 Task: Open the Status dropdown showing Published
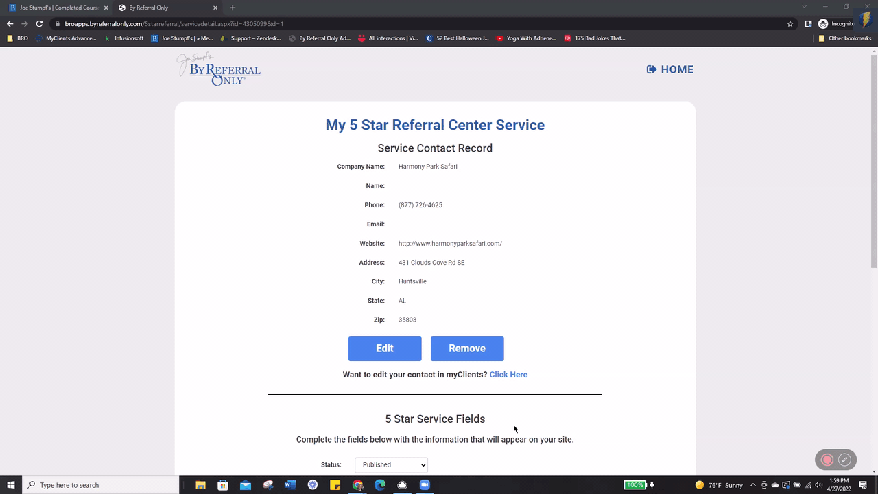[391, 464]
